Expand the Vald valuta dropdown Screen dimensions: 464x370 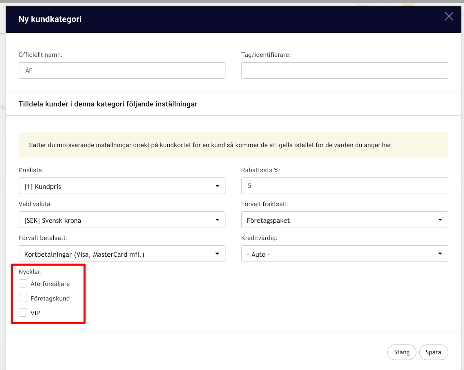tap(122, 220)
